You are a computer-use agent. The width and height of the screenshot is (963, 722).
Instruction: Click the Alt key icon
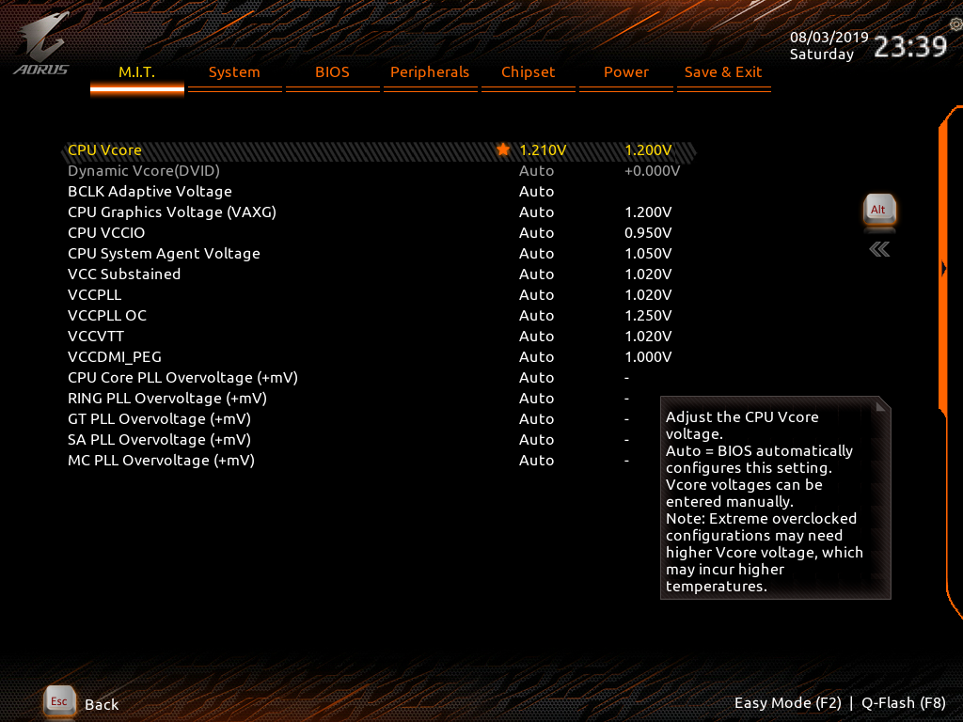(879, 211)
